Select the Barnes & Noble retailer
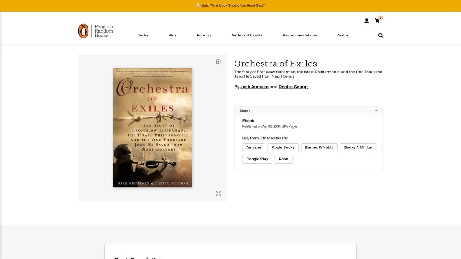Screen dimensions: 461x259 [319, 148]
